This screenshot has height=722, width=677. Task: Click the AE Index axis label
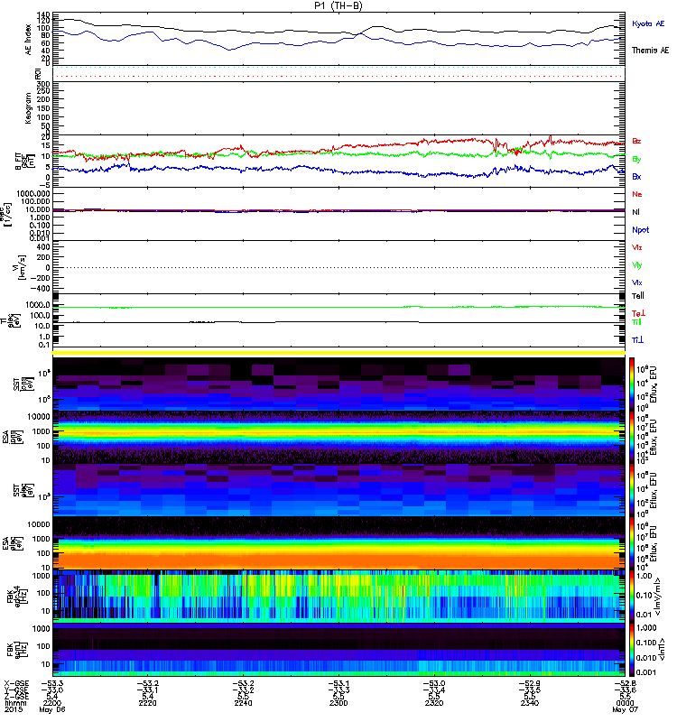(x=29, y=40)
